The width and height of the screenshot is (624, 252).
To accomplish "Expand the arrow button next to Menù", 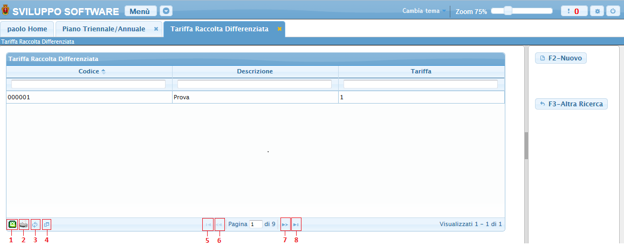I will pyautogui.click(x=166, y=11).
